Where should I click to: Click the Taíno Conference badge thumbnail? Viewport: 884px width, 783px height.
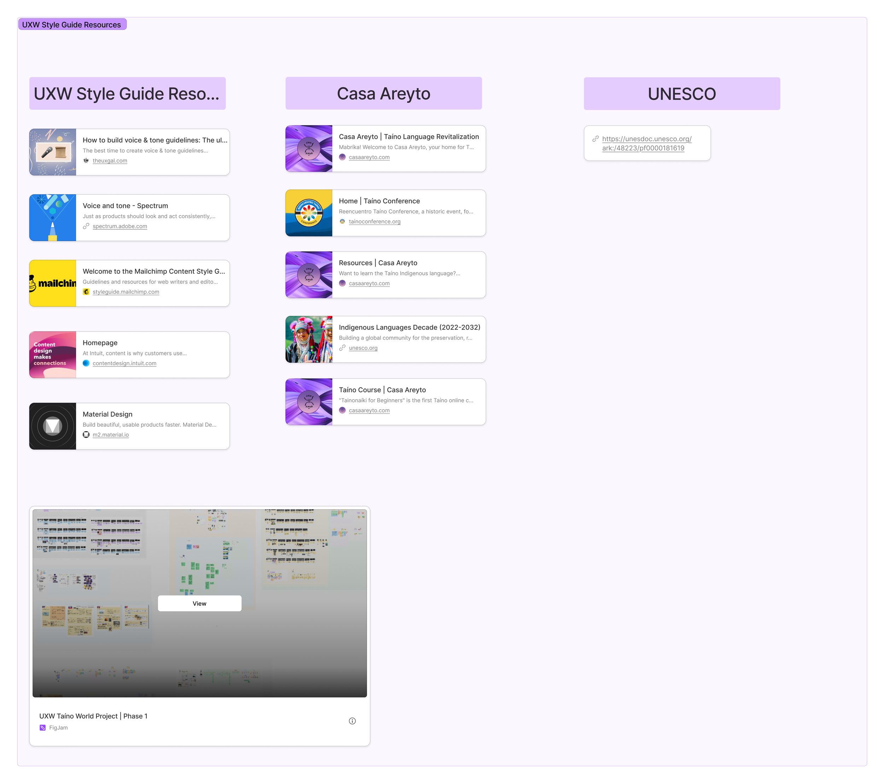tap(309, 213)
